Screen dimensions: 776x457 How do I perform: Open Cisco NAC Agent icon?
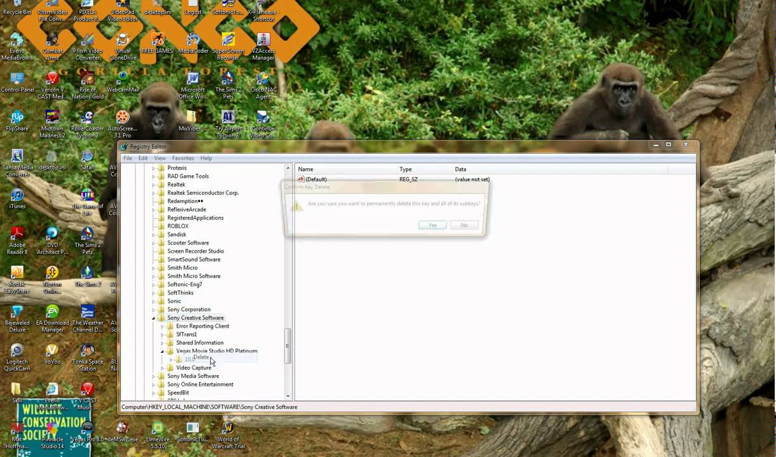263,86
